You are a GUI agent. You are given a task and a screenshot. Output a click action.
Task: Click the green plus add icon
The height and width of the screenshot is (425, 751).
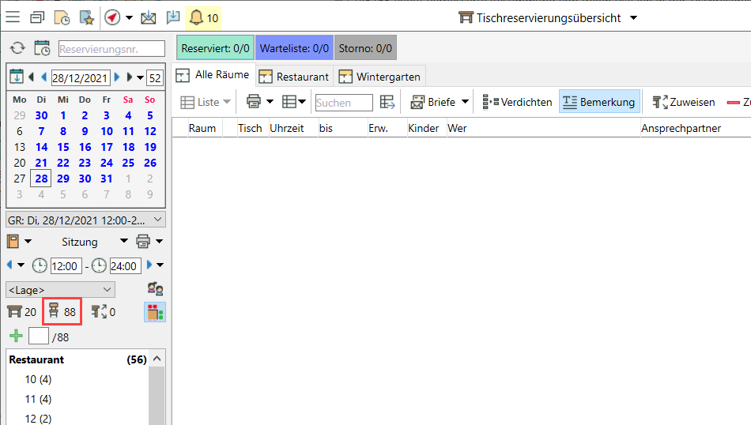click(x=16, y=337)
